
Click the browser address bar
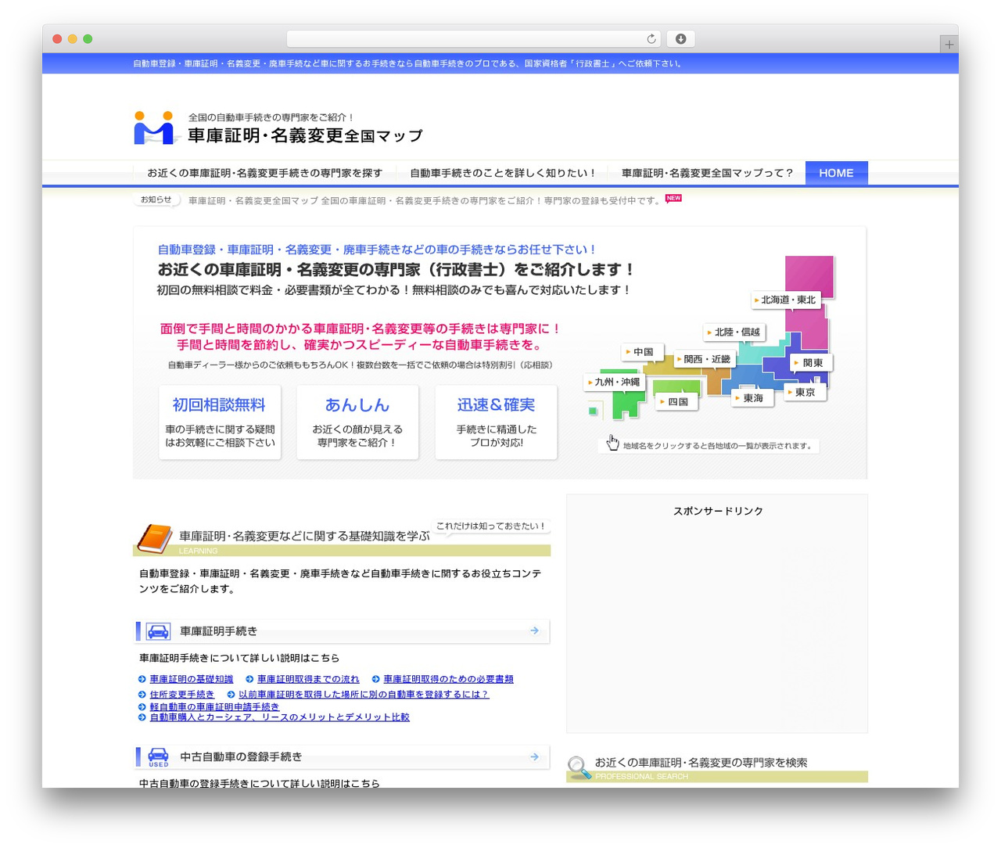[x=474, y=39]
